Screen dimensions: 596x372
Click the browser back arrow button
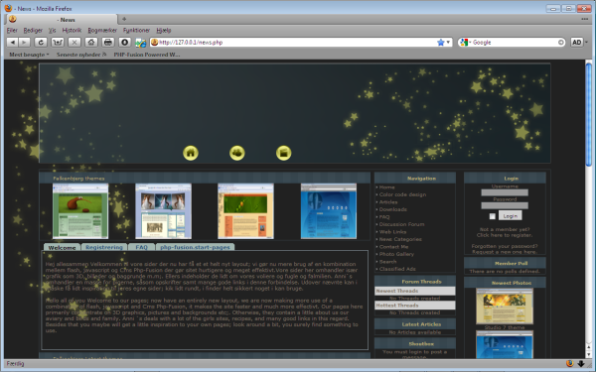pos(13,42)
